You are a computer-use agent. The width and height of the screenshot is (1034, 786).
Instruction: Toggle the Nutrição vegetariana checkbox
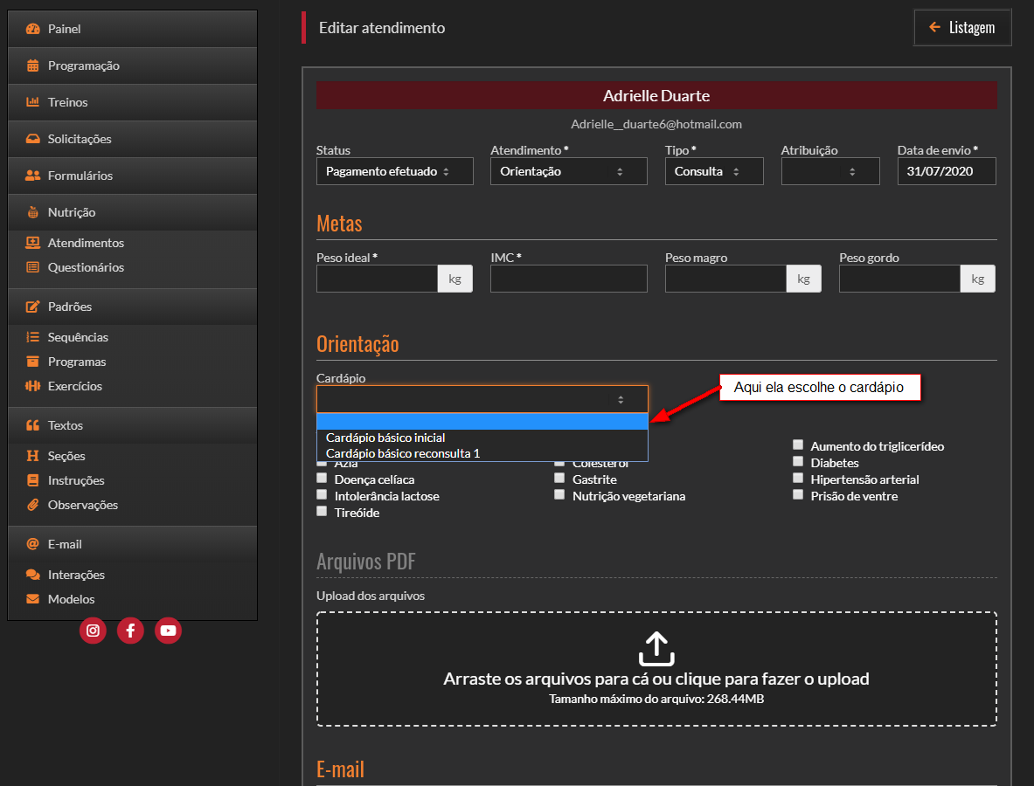(559, 495)
